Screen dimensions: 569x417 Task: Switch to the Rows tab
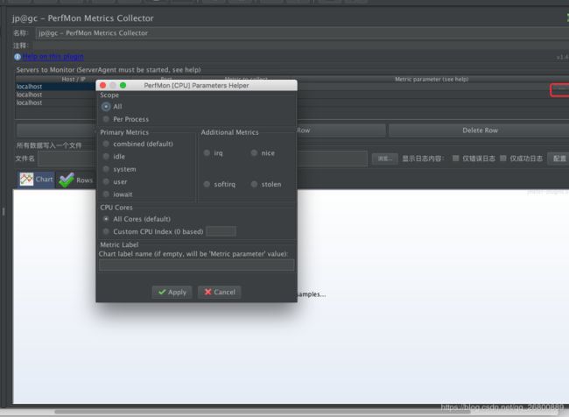[75, 180]
